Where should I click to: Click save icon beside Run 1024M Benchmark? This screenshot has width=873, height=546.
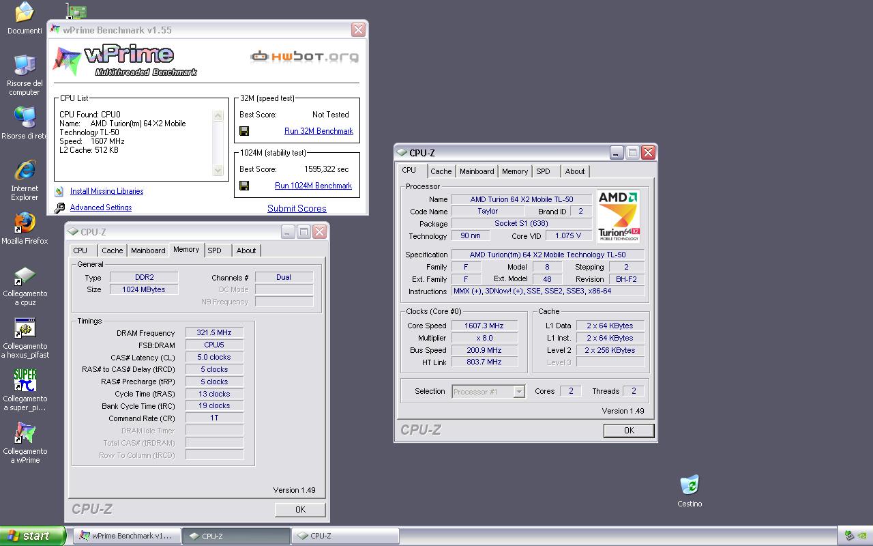(244, 186)
